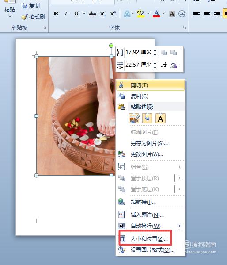The image size is (227, 265).
Task: Choose Hyperlink (超链接) menu item
Action: tap(151, 202)
